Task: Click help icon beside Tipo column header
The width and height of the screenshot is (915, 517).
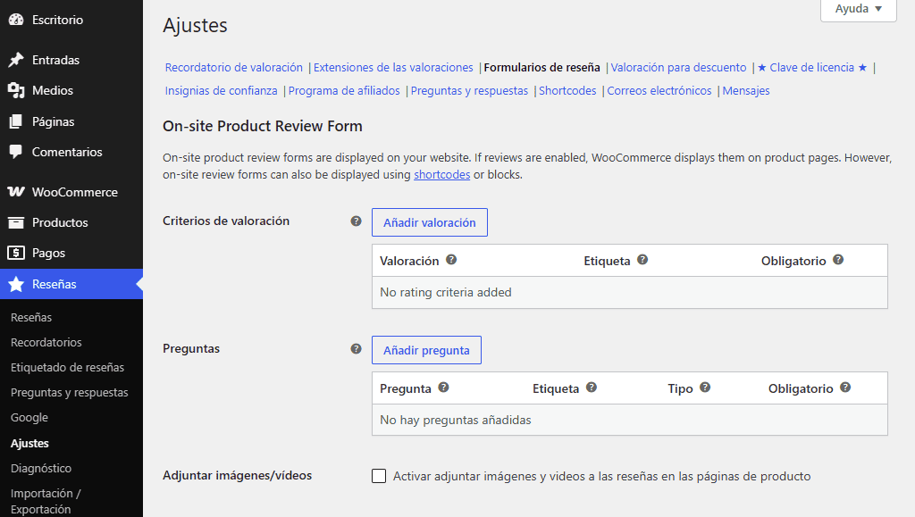Action: pyautogui.click(x=705, y=387)
